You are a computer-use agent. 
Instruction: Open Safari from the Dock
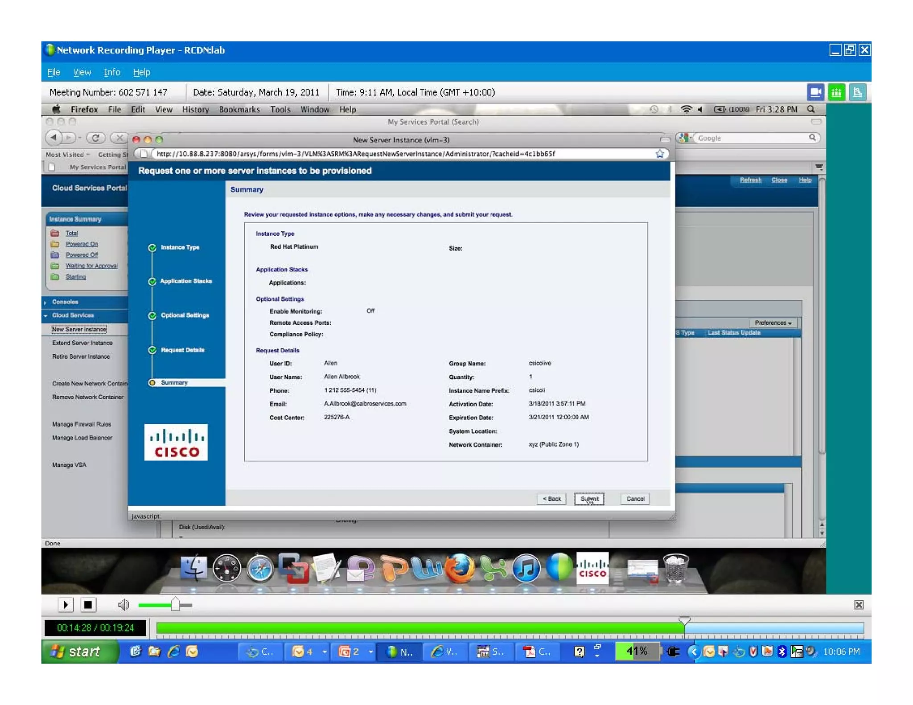click(260, 568)
